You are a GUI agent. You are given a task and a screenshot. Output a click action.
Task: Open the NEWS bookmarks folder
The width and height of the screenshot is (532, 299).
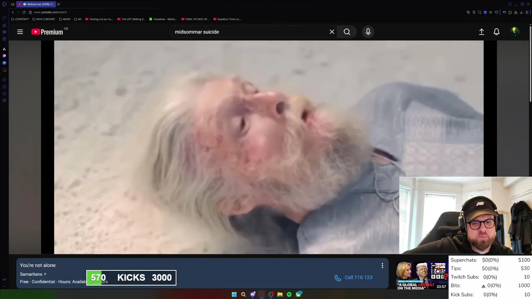click(x=65, y=19)
